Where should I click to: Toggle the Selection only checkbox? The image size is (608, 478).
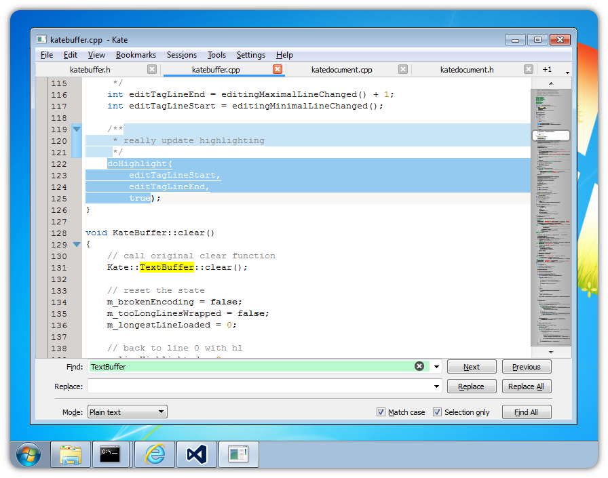438,412
